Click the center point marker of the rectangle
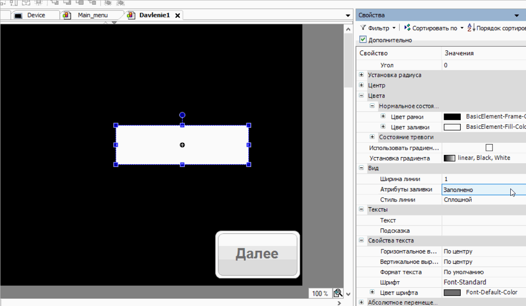 (x=182, y=145)
